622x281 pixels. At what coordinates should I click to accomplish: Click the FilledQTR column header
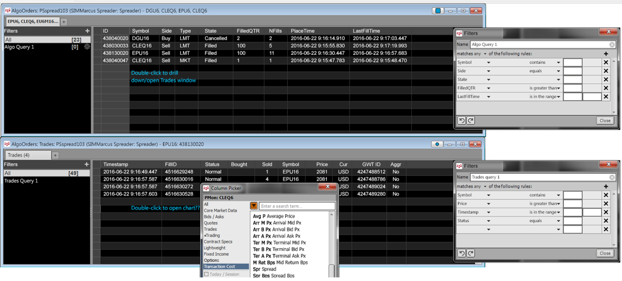click(249, 31)
